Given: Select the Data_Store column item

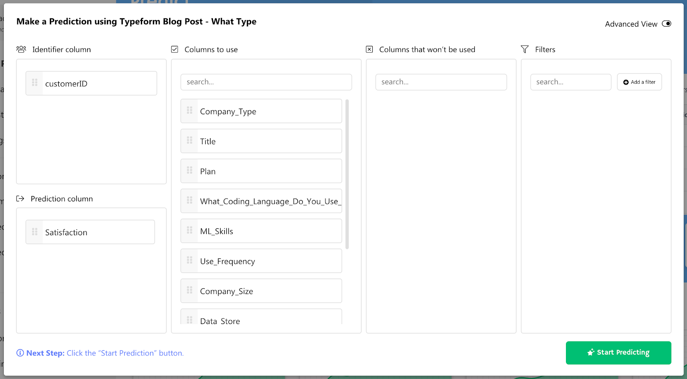Looking at the screenshot, I should point(261,317).
